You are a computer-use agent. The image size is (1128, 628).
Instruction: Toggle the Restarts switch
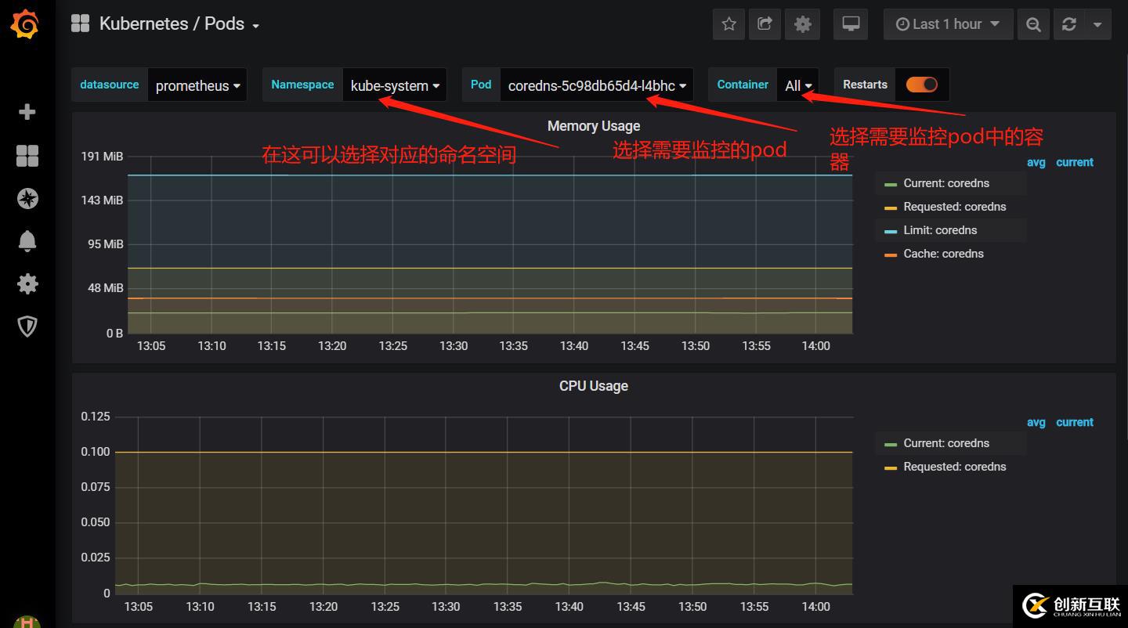pyautogui.click(x=922, y=85)
